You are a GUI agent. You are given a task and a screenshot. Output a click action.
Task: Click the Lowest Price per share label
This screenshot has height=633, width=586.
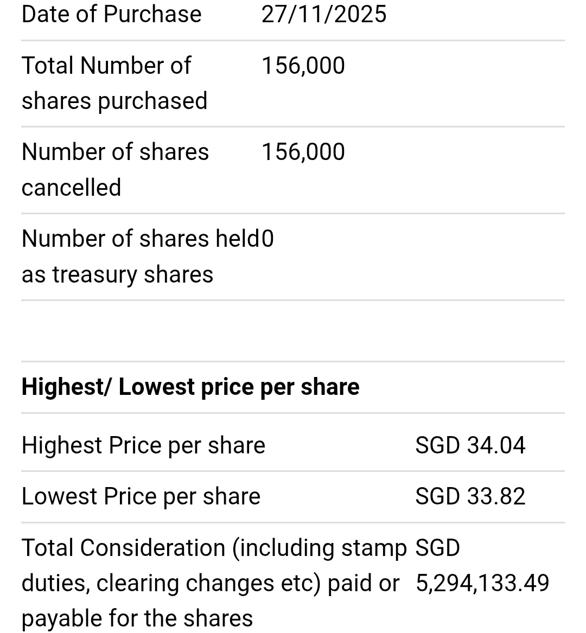point(141,496)
